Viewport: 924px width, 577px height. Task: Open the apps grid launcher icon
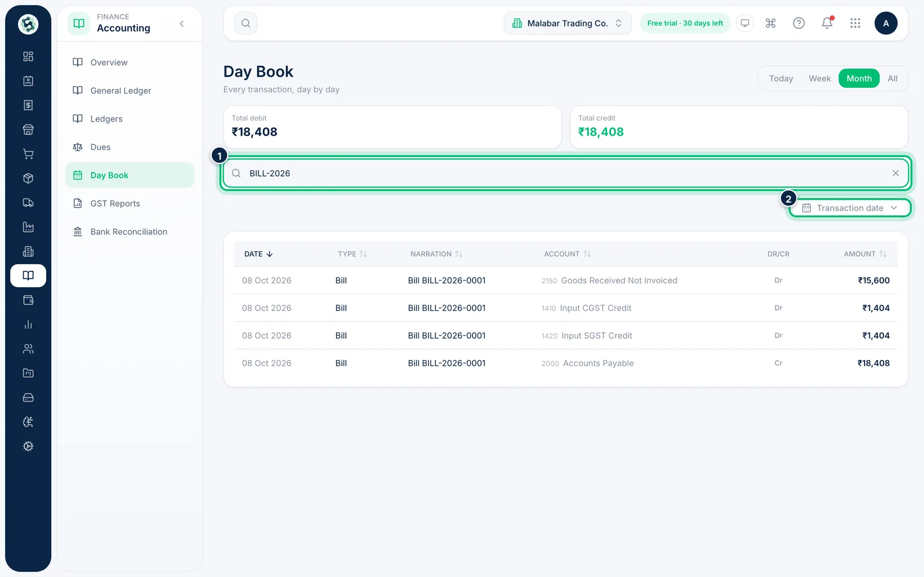click(855, 23)
